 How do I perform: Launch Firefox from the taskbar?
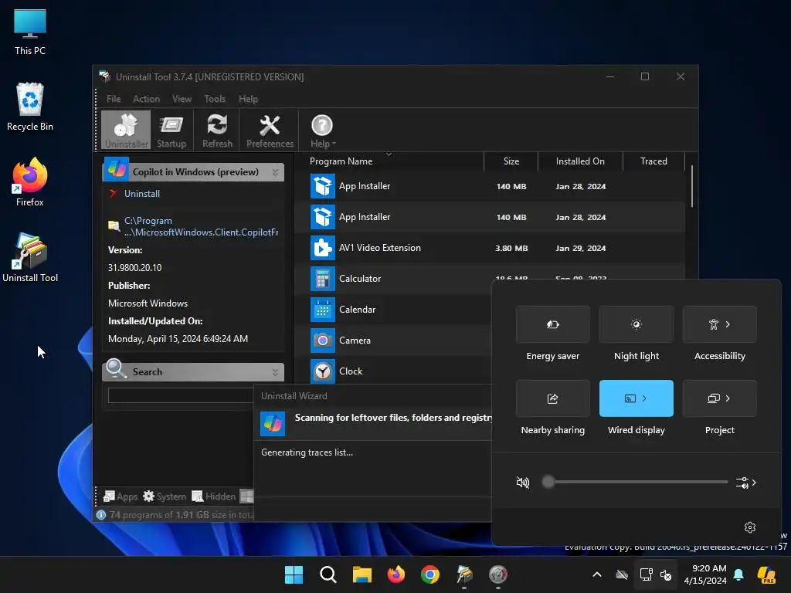[396, 574]
